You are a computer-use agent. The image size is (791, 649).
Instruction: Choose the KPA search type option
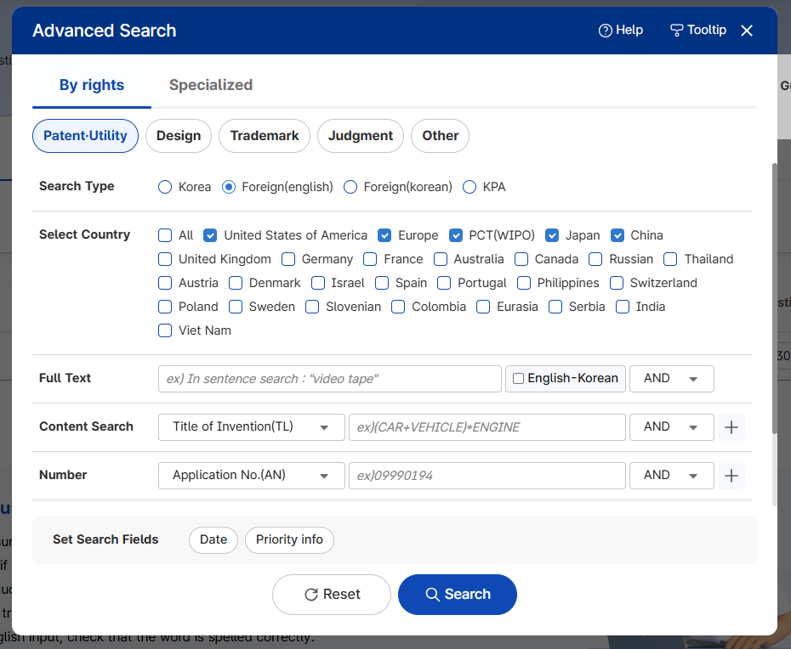point(469,187)
